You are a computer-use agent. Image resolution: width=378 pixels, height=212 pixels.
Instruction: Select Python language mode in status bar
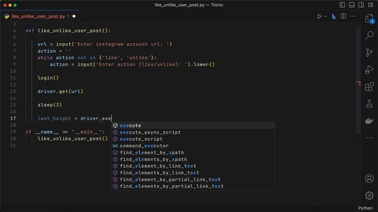click(x=365, y=208)
